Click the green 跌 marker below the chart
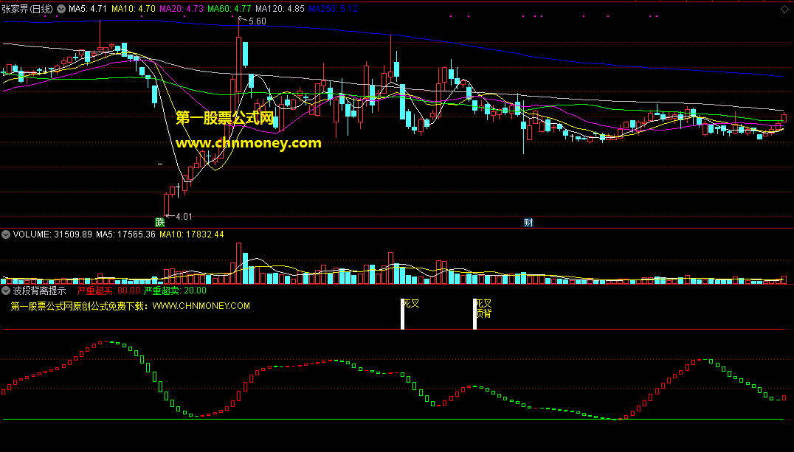The height and width of the screenshot is (452, 794). pos(160,222)
